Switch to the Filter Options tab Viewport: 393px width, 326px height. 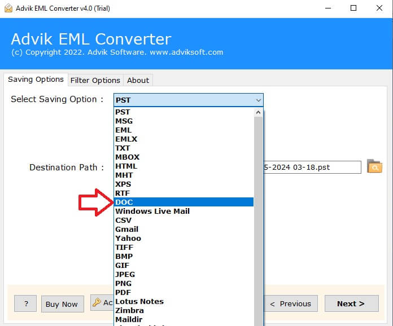point(95,80)
